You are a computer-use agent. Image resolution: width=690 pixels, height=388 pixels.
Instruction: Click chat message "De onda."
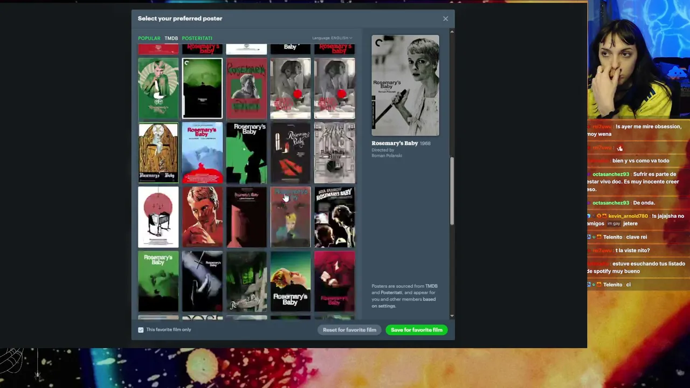(644, 203)
